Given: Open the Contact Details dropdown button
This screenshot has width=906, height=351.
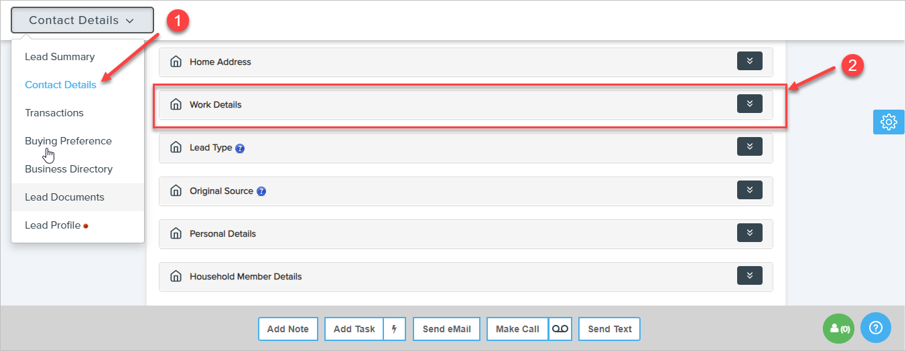Looking at the screenshot, I should pyautogui.click(x=82, y=20).
